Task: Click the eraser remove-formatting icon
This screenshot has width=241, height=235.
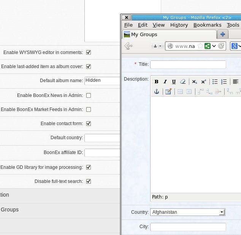Action: point(182,82)
